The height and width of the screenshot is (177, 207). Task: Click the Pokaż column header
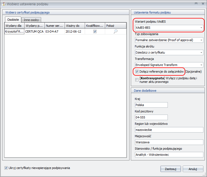pos(116,26)
